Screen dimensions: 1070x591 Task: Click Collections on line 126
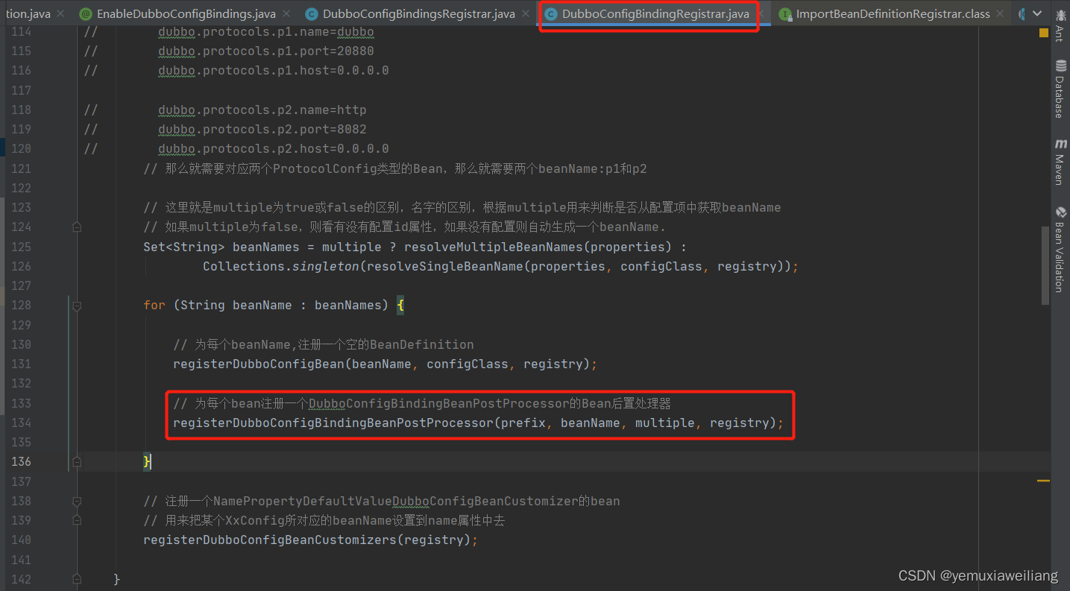(243, 266)
